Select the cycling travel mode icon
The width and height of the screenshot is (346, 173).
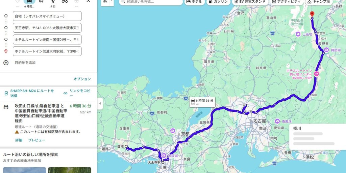[x=65, y=1]
